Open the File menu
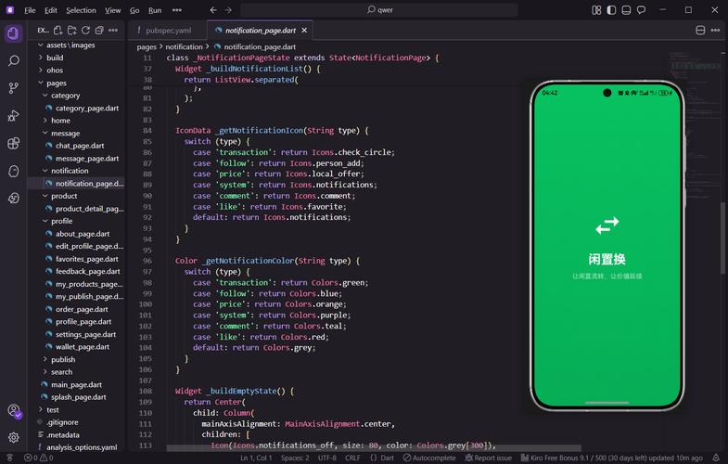 tap(30, 10)
